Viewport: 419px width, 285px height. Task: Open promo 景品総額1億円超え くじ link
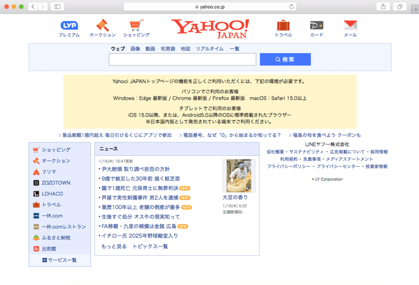(x=117, y=135)
